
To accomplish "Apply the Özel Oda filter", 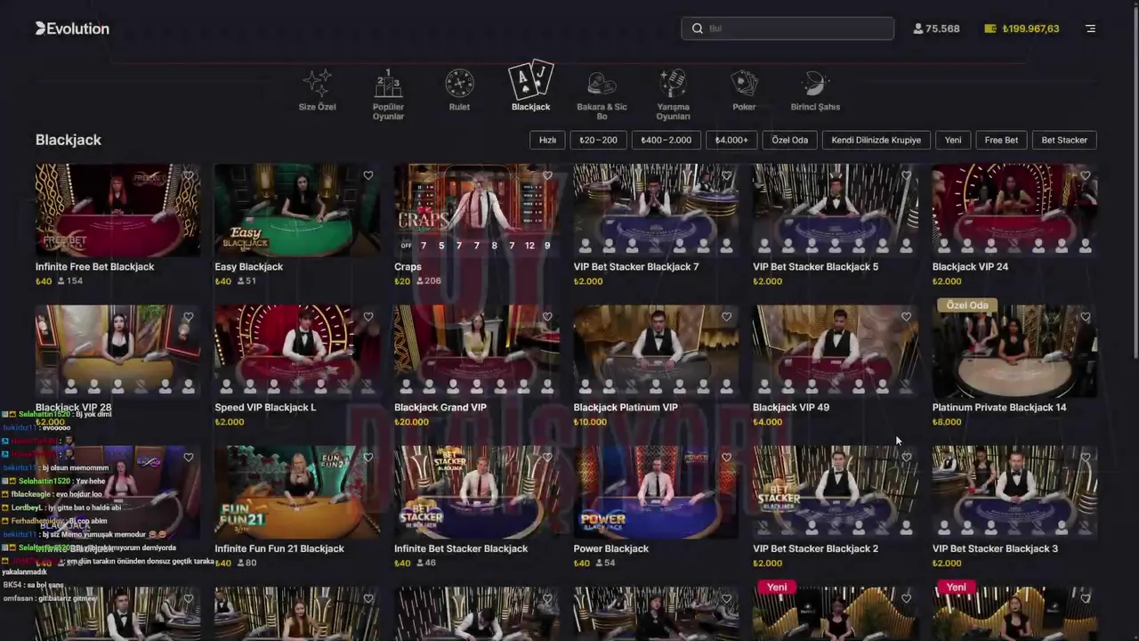I will click(789, 140).
